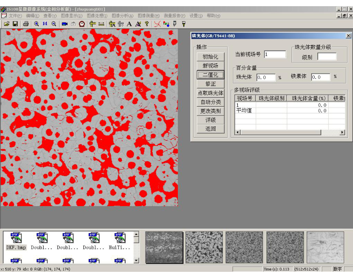Image resolution: width=353 pixels, height=278 pixels.
Task: Select the 平均值 row in the table
Action: (290, 110)
